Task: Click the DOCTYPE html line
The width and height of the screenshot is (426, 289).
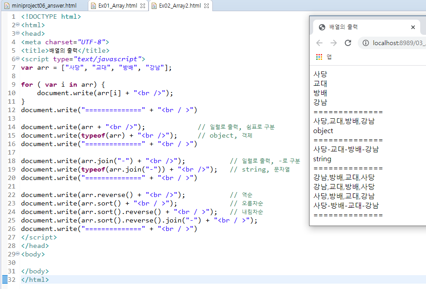Action: tap(51, 17)
